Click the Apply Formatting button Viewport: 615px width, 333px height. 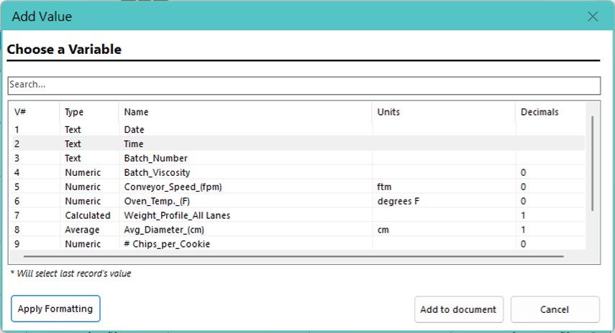coord(55,309)
